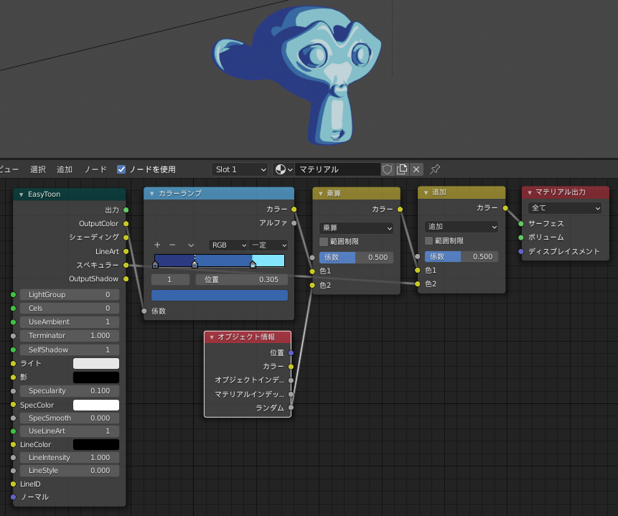
Task: Open the 追加 menu in header
Action: (x=65, y=169)
